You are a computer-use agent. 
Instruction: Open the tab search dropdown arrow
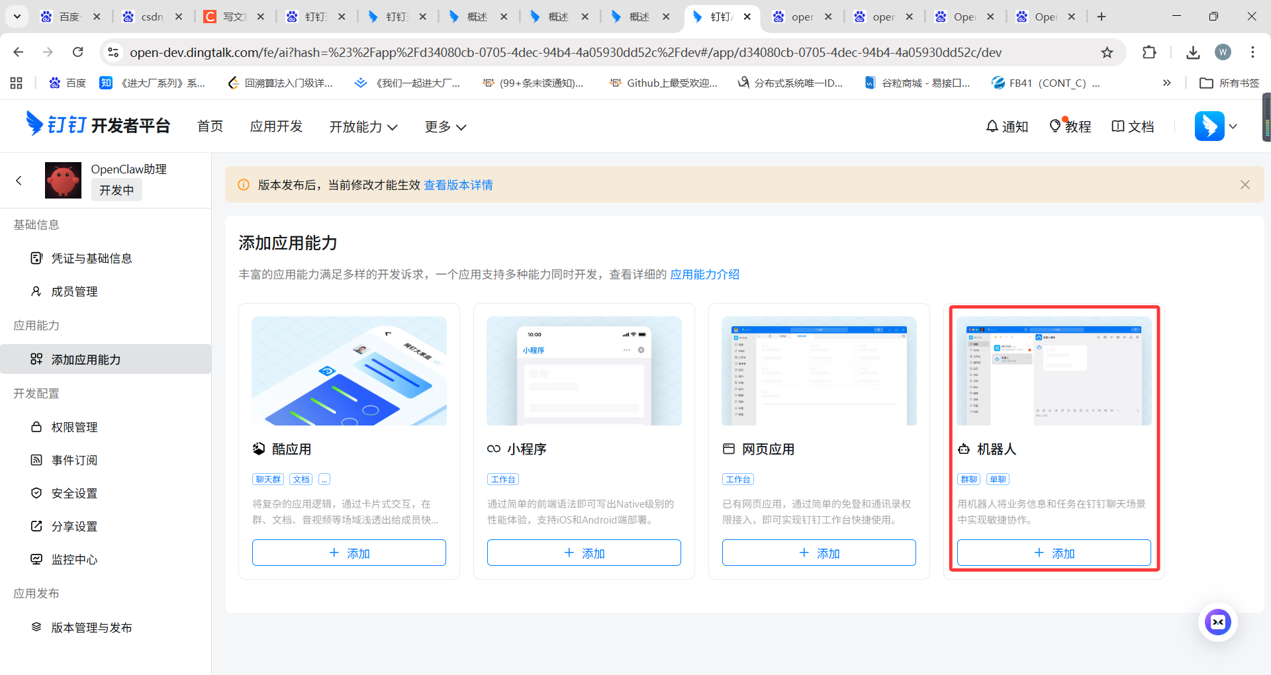pyautogui.click(x=17, y=17)
